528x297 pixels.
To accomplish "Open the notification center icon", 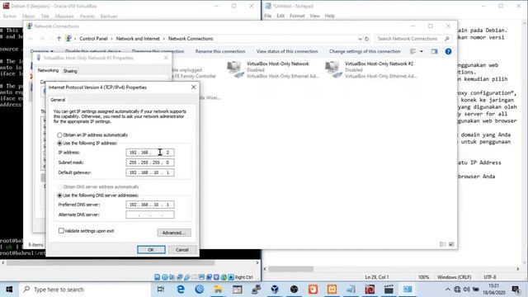I will point(516,290).
